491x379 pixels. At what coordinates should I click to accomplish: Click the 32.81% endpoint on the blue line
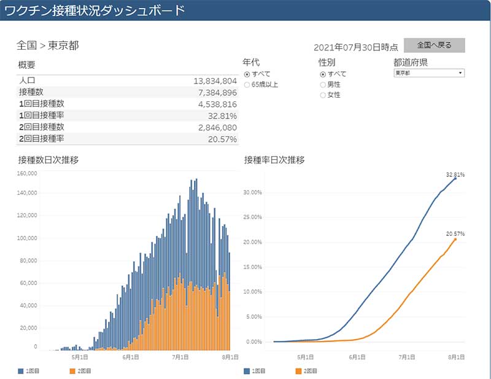click(455, 178)
